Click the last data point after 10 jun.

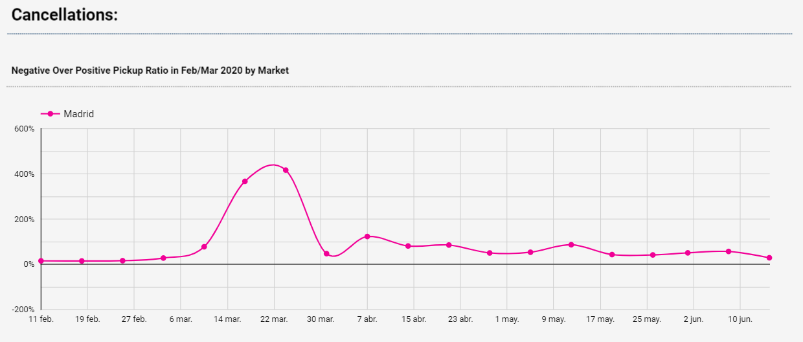point(769,258)
